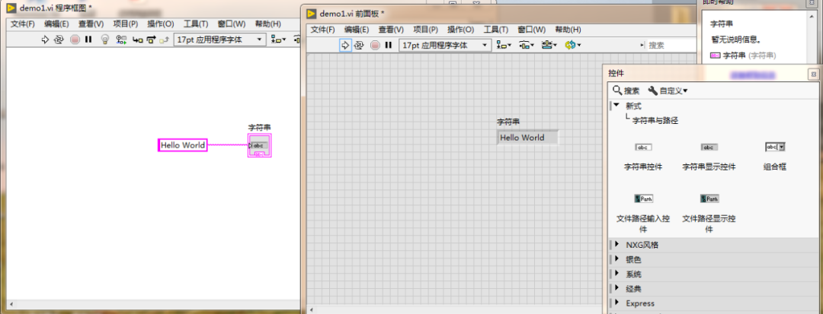Expand Express category in palette
Viewport: 823px width, 314px height.
click(x=616, y=303)
